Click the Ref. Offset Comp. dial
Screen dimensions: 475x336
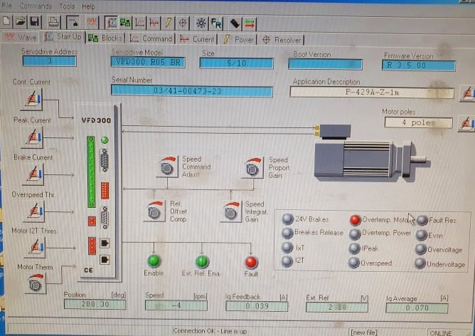click(154, 211)
